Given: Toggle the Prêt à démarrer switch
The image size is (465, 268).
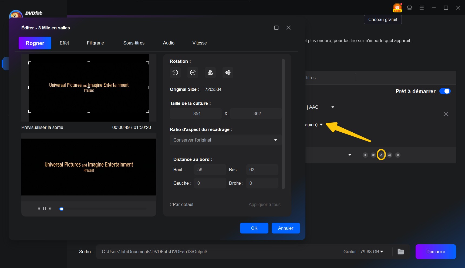Looking at the screenshot, I should tap(445, 91).
